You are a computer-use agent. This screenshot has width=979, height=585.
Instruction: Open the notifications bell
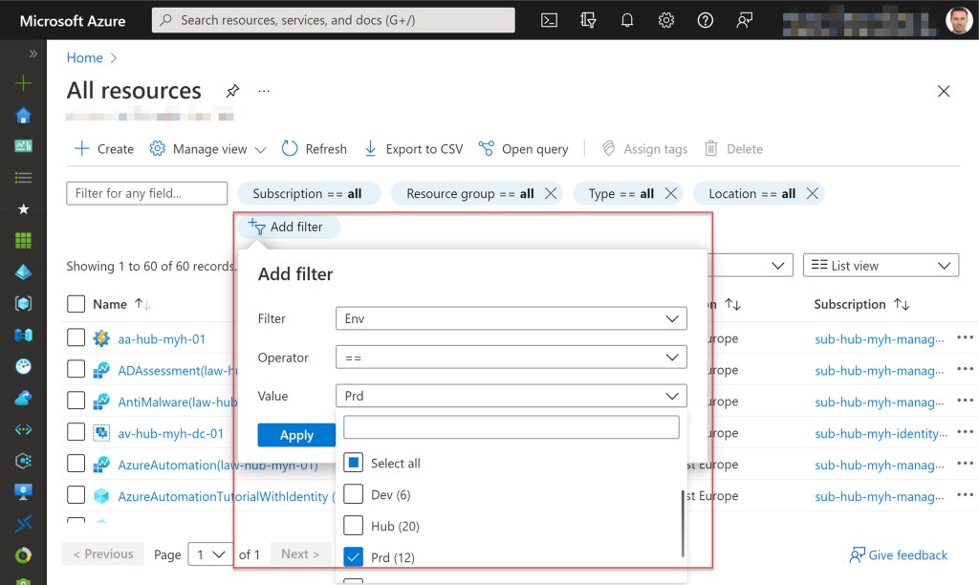(x=627, y=20)
